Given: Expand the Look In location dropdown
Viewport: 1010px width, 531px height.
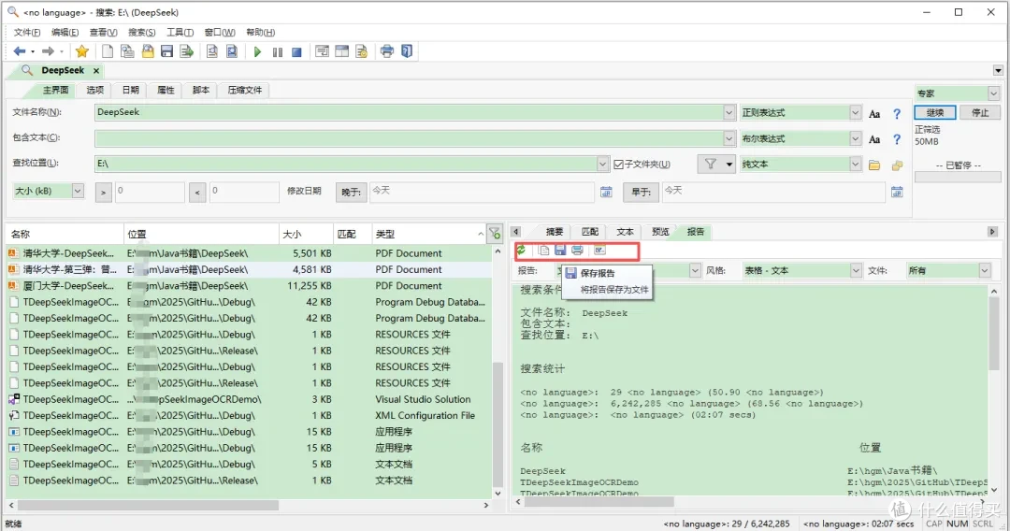Looking at the screenshot, I should (602, 165).
